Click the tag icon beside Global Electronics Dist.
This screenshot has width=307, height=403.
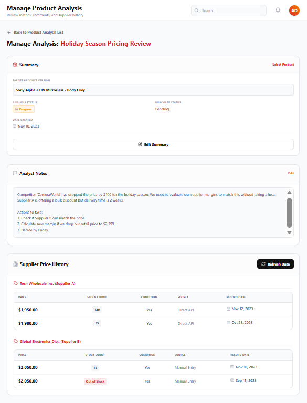[16, 341]
